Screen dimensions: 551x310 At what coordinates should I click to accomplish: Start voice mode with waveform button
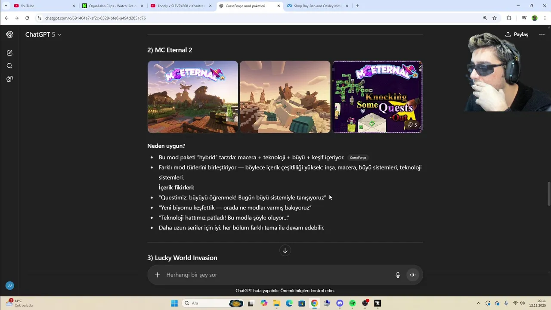pyautogui.click(x=413, y=275)
